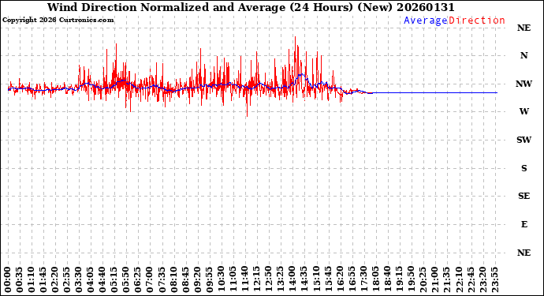The height and width of the screenshot is (296, 544).
Task: Click the bottom NE axis label
Action: tap(524, 253)
